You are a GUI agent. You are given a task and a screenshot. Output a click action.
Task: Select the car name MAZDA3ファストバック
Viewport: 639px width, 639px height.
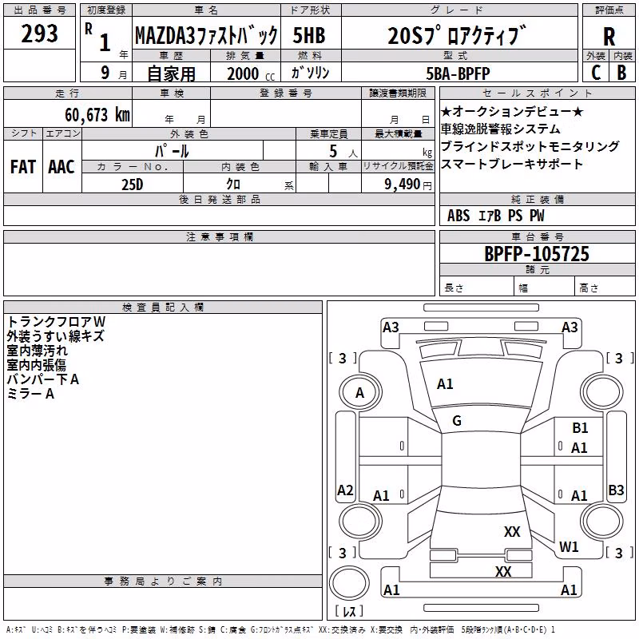click(207, 35)
